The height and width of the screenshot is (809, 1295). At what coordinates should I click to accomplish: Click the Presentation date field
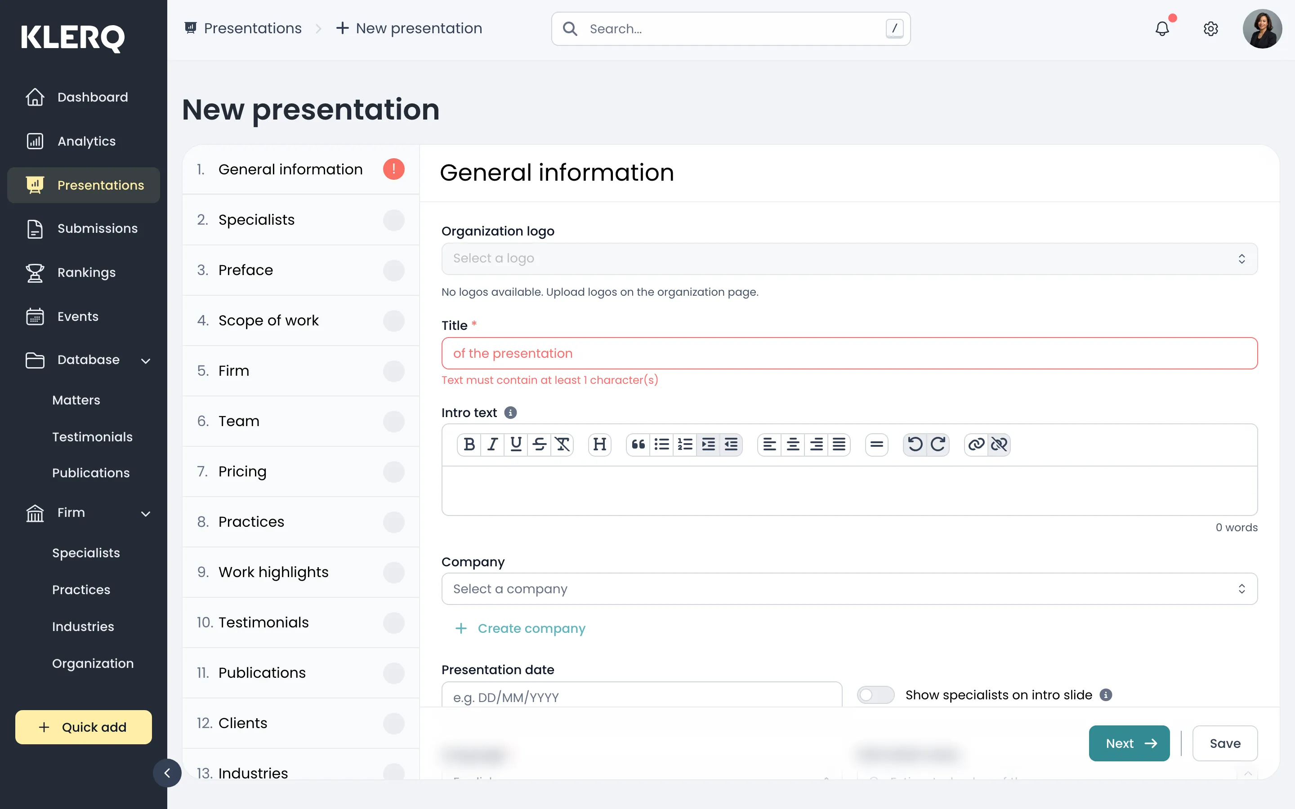coord(642,694)
